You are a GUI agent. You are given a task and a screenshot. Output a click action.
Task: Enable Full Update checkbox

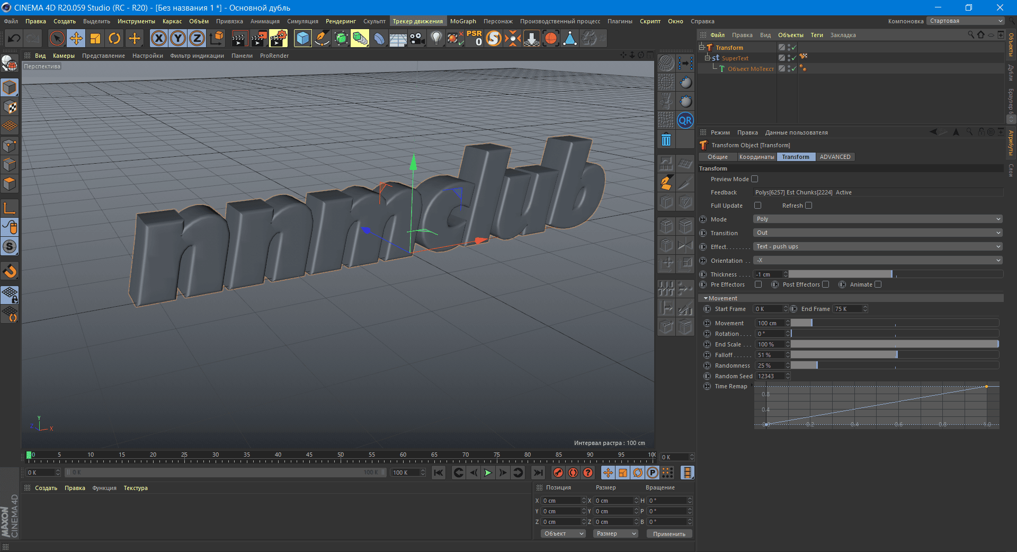click(x=758, y=206)
